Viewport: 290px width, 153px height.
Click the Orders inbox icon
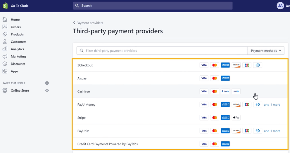click(x=5, y=27)
